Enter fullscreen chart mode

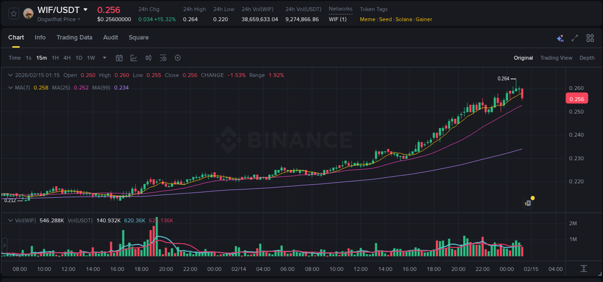point(574,38)
